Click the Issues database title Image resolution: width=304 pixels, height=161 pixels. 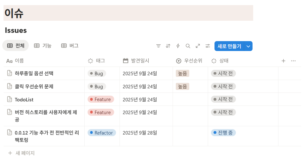(x=16, y=30)
